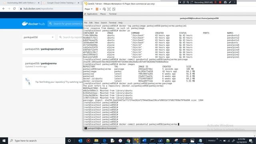Go forward in the browser
This screenshot has width=256, height=144.
click(x=9, y=9)
